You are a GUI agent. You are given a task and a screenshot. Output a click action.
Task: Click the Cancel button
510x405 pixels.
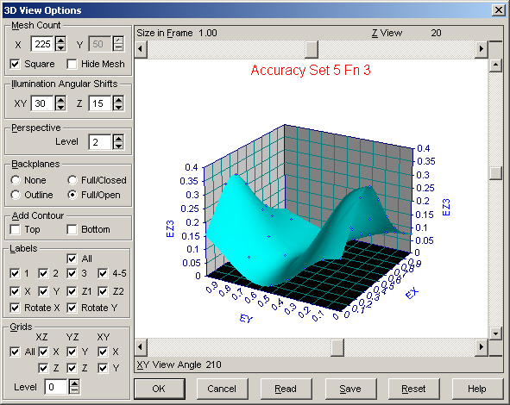pyautogui.click(x=222, y=389)
